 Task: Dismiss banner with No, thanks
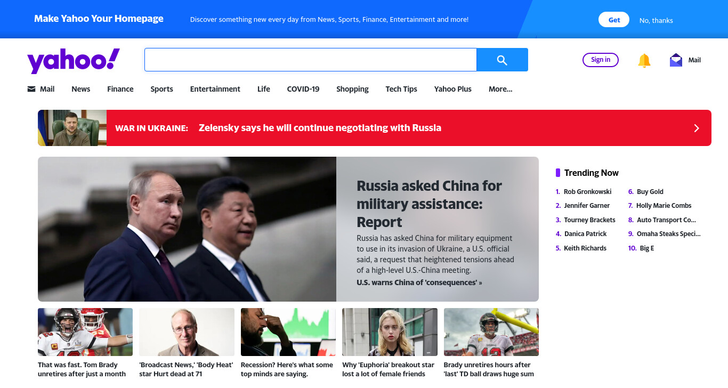[x=656, y=20]
